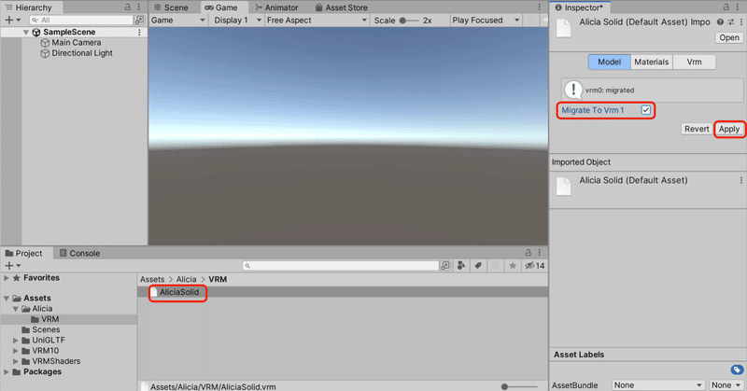Lock the Project panel with the padlock icon
The height and width of the screenshot is (391, 747).
(x=528, y=252)
